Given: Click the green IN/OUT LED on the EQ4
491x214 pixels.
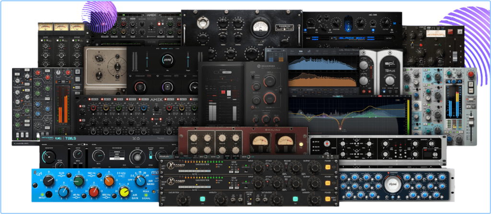Looking at the screenshot, I should 42,194.
